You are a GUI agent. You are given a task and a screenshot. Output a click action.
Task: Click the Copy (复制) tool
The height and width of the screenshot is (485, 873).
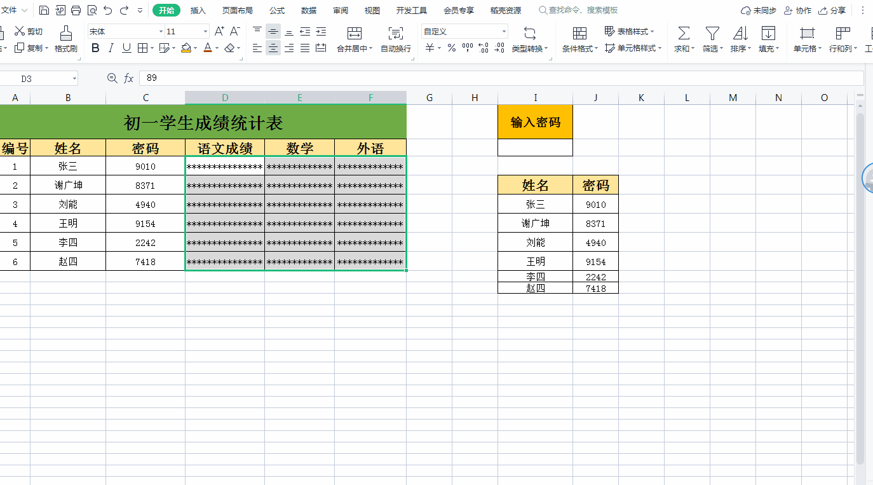(29, 48)
